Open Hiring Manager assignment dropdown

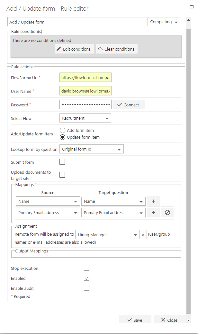[x=107, y=235]
